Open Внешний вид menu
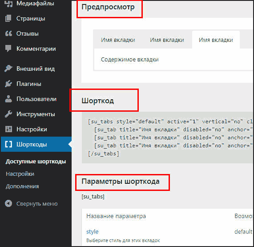Viewport: 254px width, 247px height. pyautogui.click(x=36, y=69)
